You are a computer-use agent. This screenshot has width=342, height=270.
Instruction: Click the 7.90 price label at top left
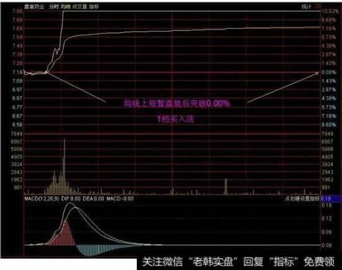click(x=17, y=11)
